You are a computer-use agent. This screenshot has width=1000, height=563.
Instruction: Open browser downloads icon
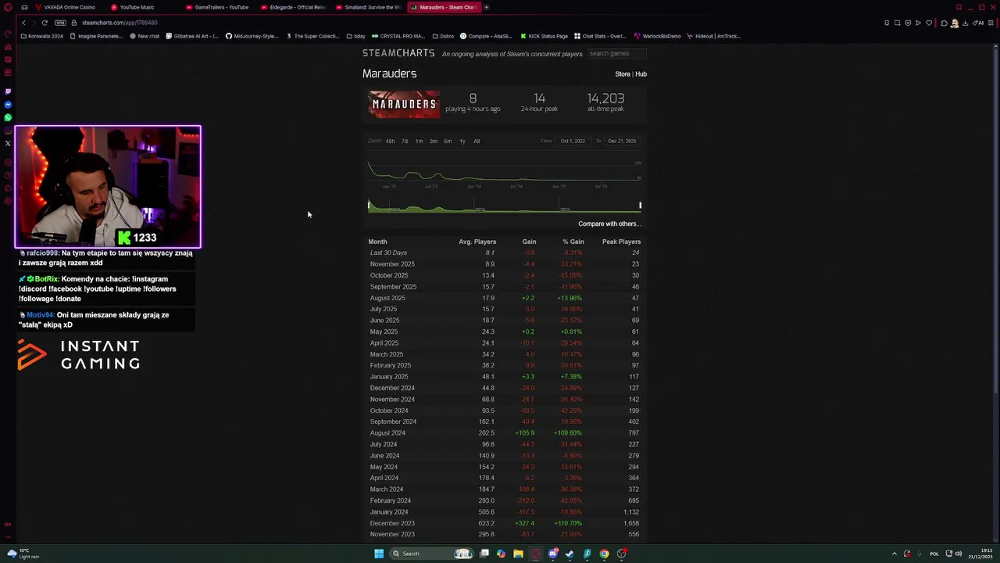pos(966,23)
